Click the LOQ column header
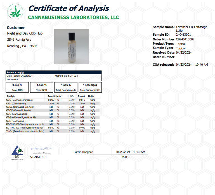Image resolution: width=215 pixels, height=195 pixels. tap(71, 96)
